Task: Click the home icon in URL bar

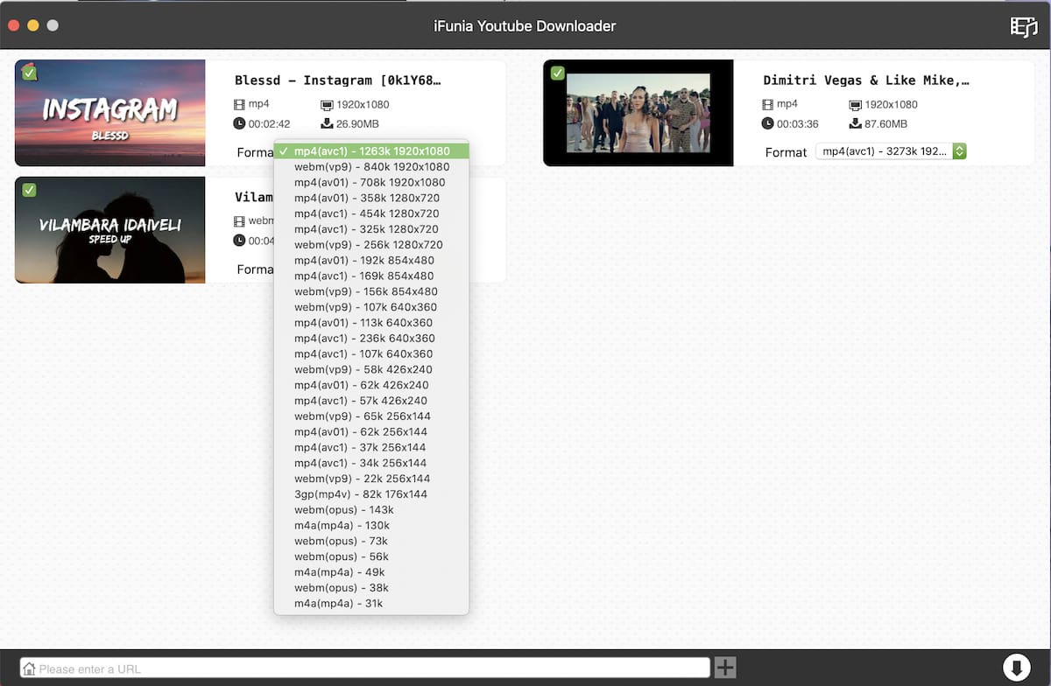Action: 29,668
